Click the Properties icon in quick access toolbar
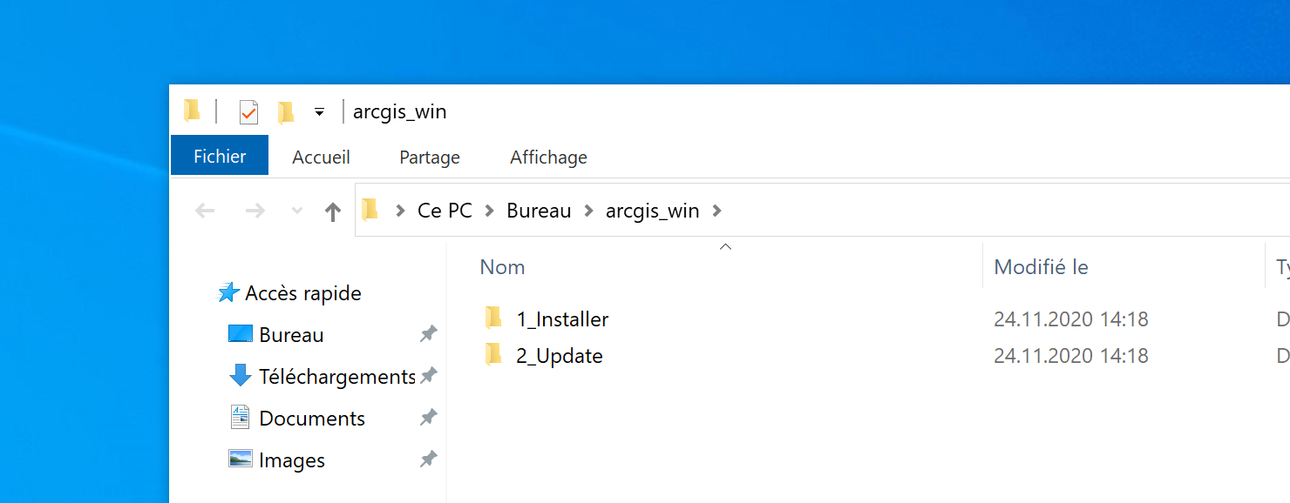This screenshot has height=503, width=1290. click(x=248, y=112)
